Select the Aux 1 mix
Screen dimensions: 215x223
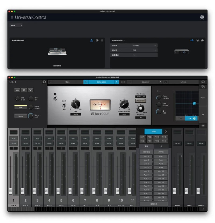(146, 156)
